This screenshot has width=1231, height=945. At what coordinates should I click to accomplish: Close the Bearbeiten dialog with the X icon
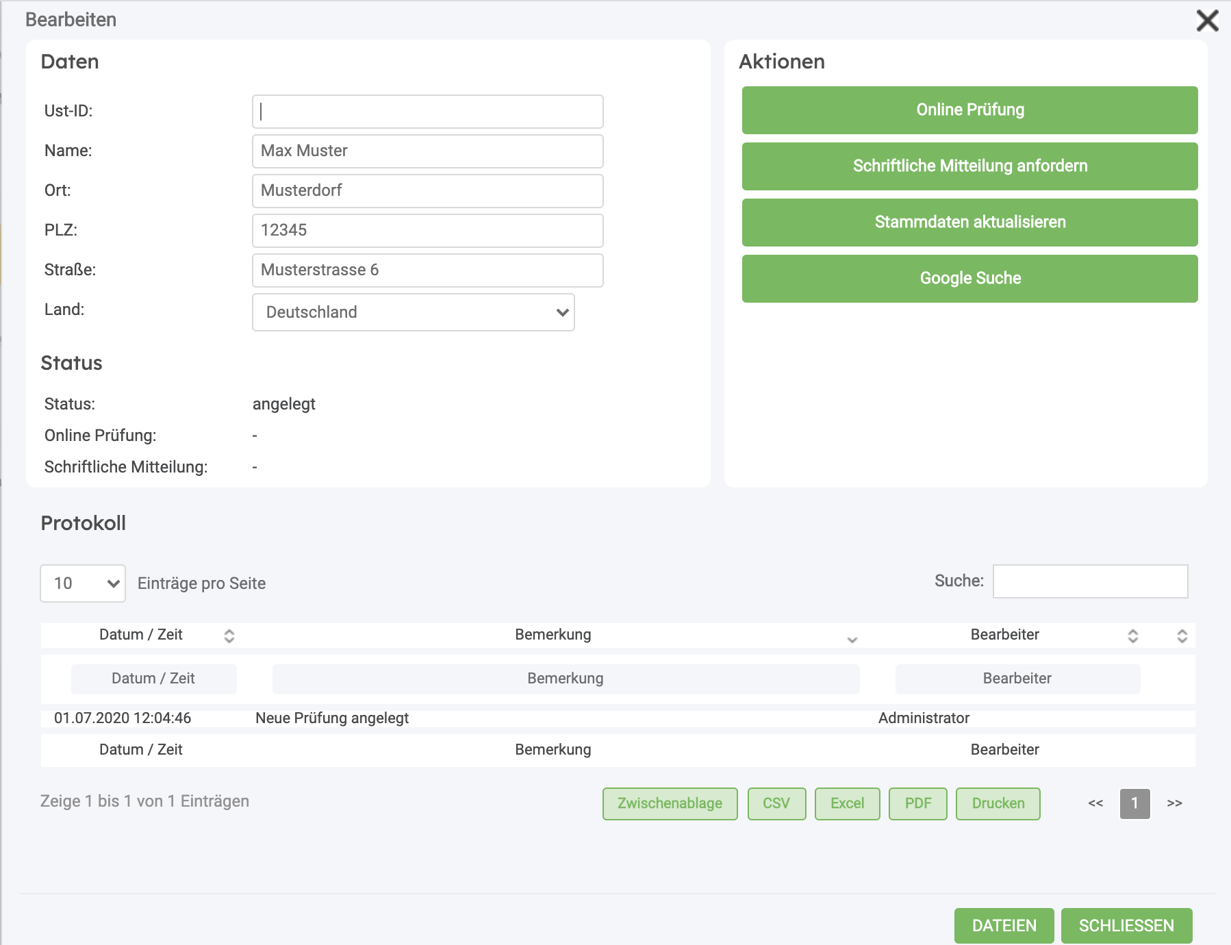tap(1207, 21)
